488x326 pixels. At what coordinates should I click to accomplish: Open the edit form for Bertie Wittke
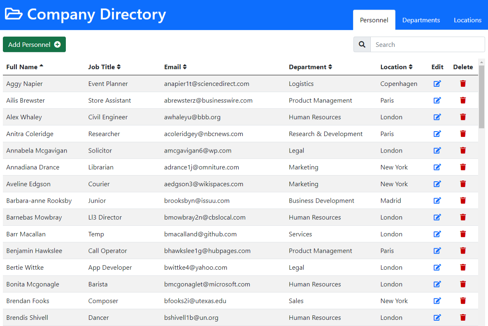[x=437, y=267]
